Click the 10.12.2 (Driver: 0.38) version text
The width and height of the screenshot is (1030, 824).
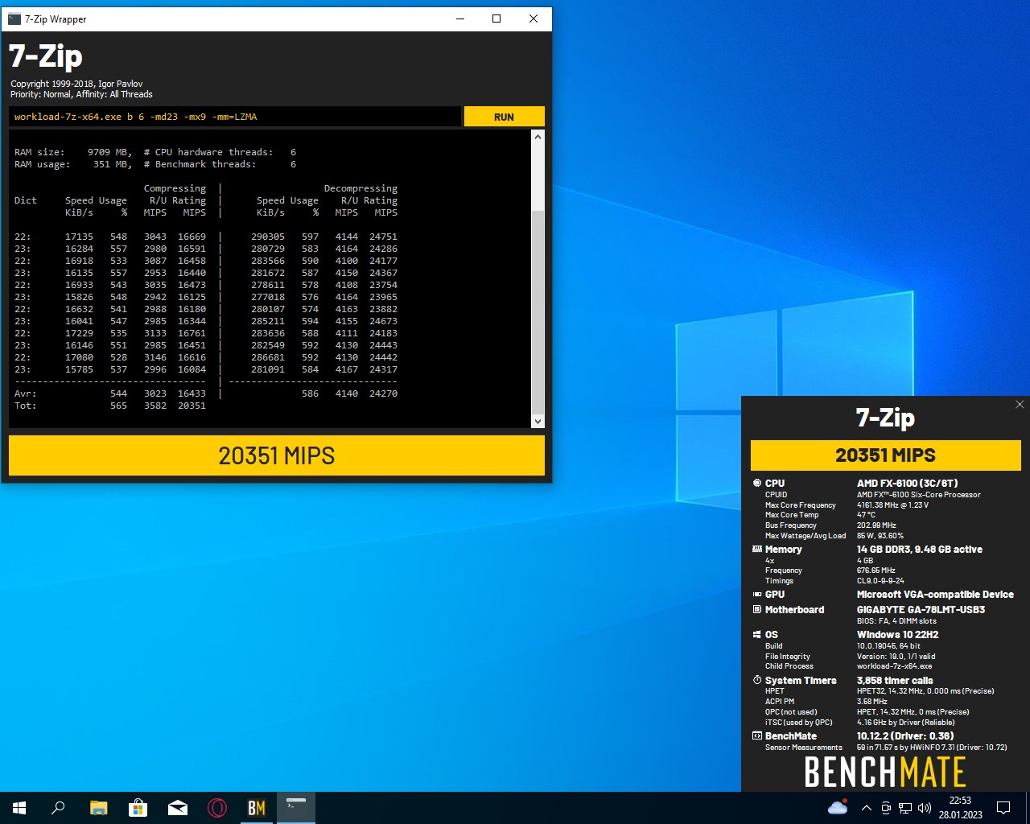(x=905, y=736)
